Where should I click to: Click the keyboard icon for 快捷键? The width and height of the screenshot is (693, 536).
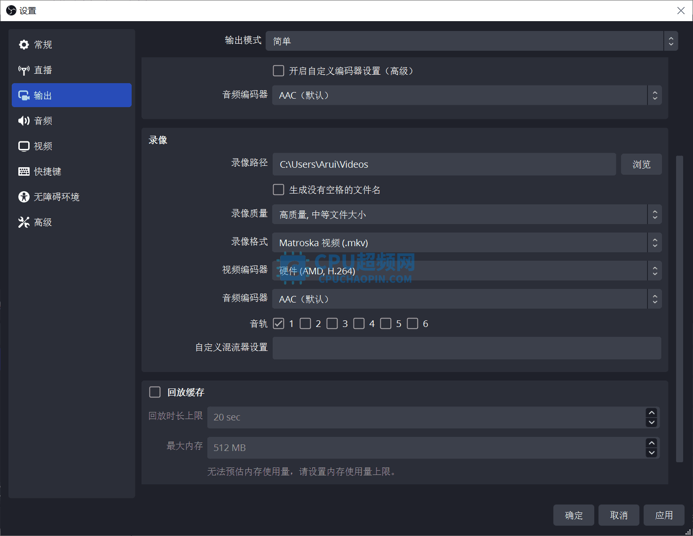tap(24, 171)
